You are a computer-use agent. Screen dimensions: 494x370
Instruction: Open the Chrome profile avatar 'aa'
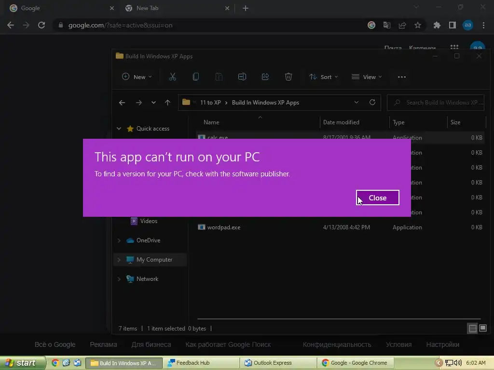tap(468, 25)
